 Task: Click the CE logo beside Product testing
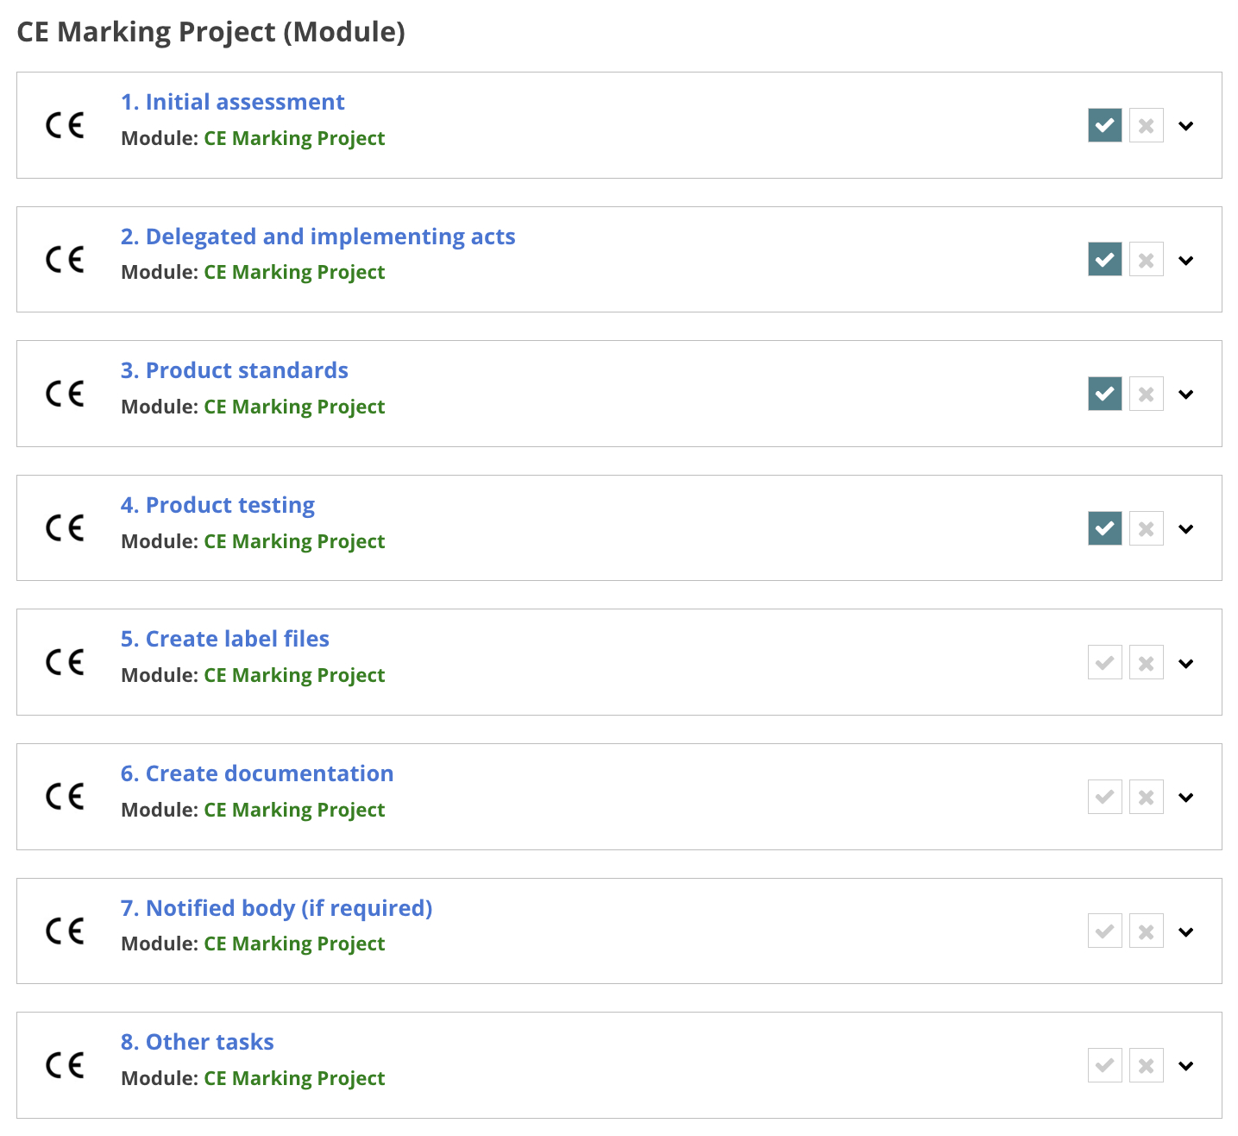point(65,528)
